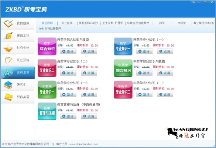This screenshot has height=148, width=216.
Task: Switch to the 乡村全科助理医师 tab
Action: [x=50, y=28]
